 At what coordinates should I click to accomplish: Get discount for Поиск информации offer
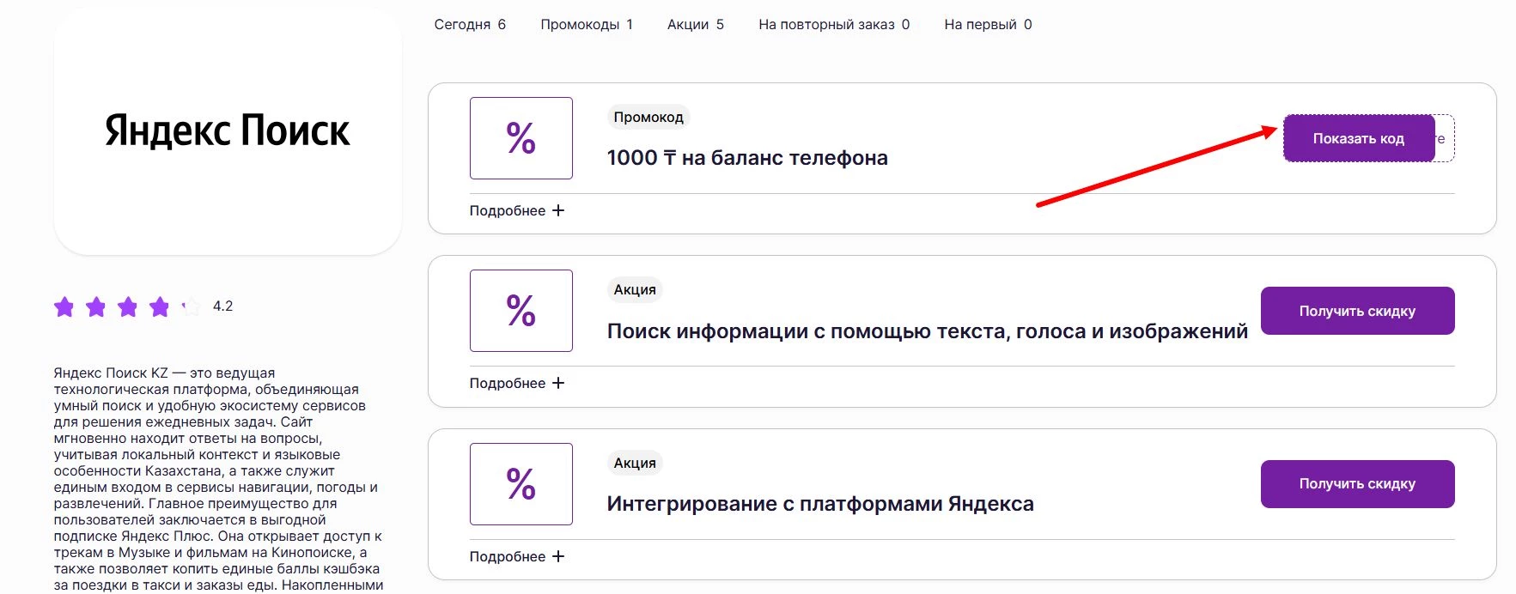pos(1357,311)
